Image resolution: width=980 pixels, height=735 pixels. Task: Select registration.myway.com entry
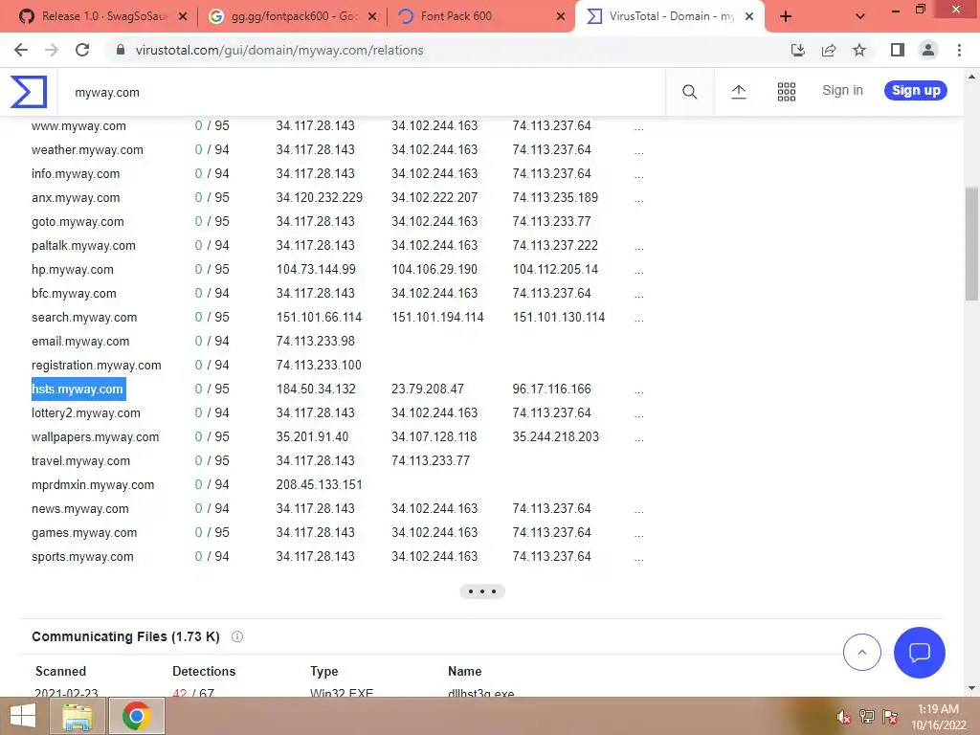97,365
